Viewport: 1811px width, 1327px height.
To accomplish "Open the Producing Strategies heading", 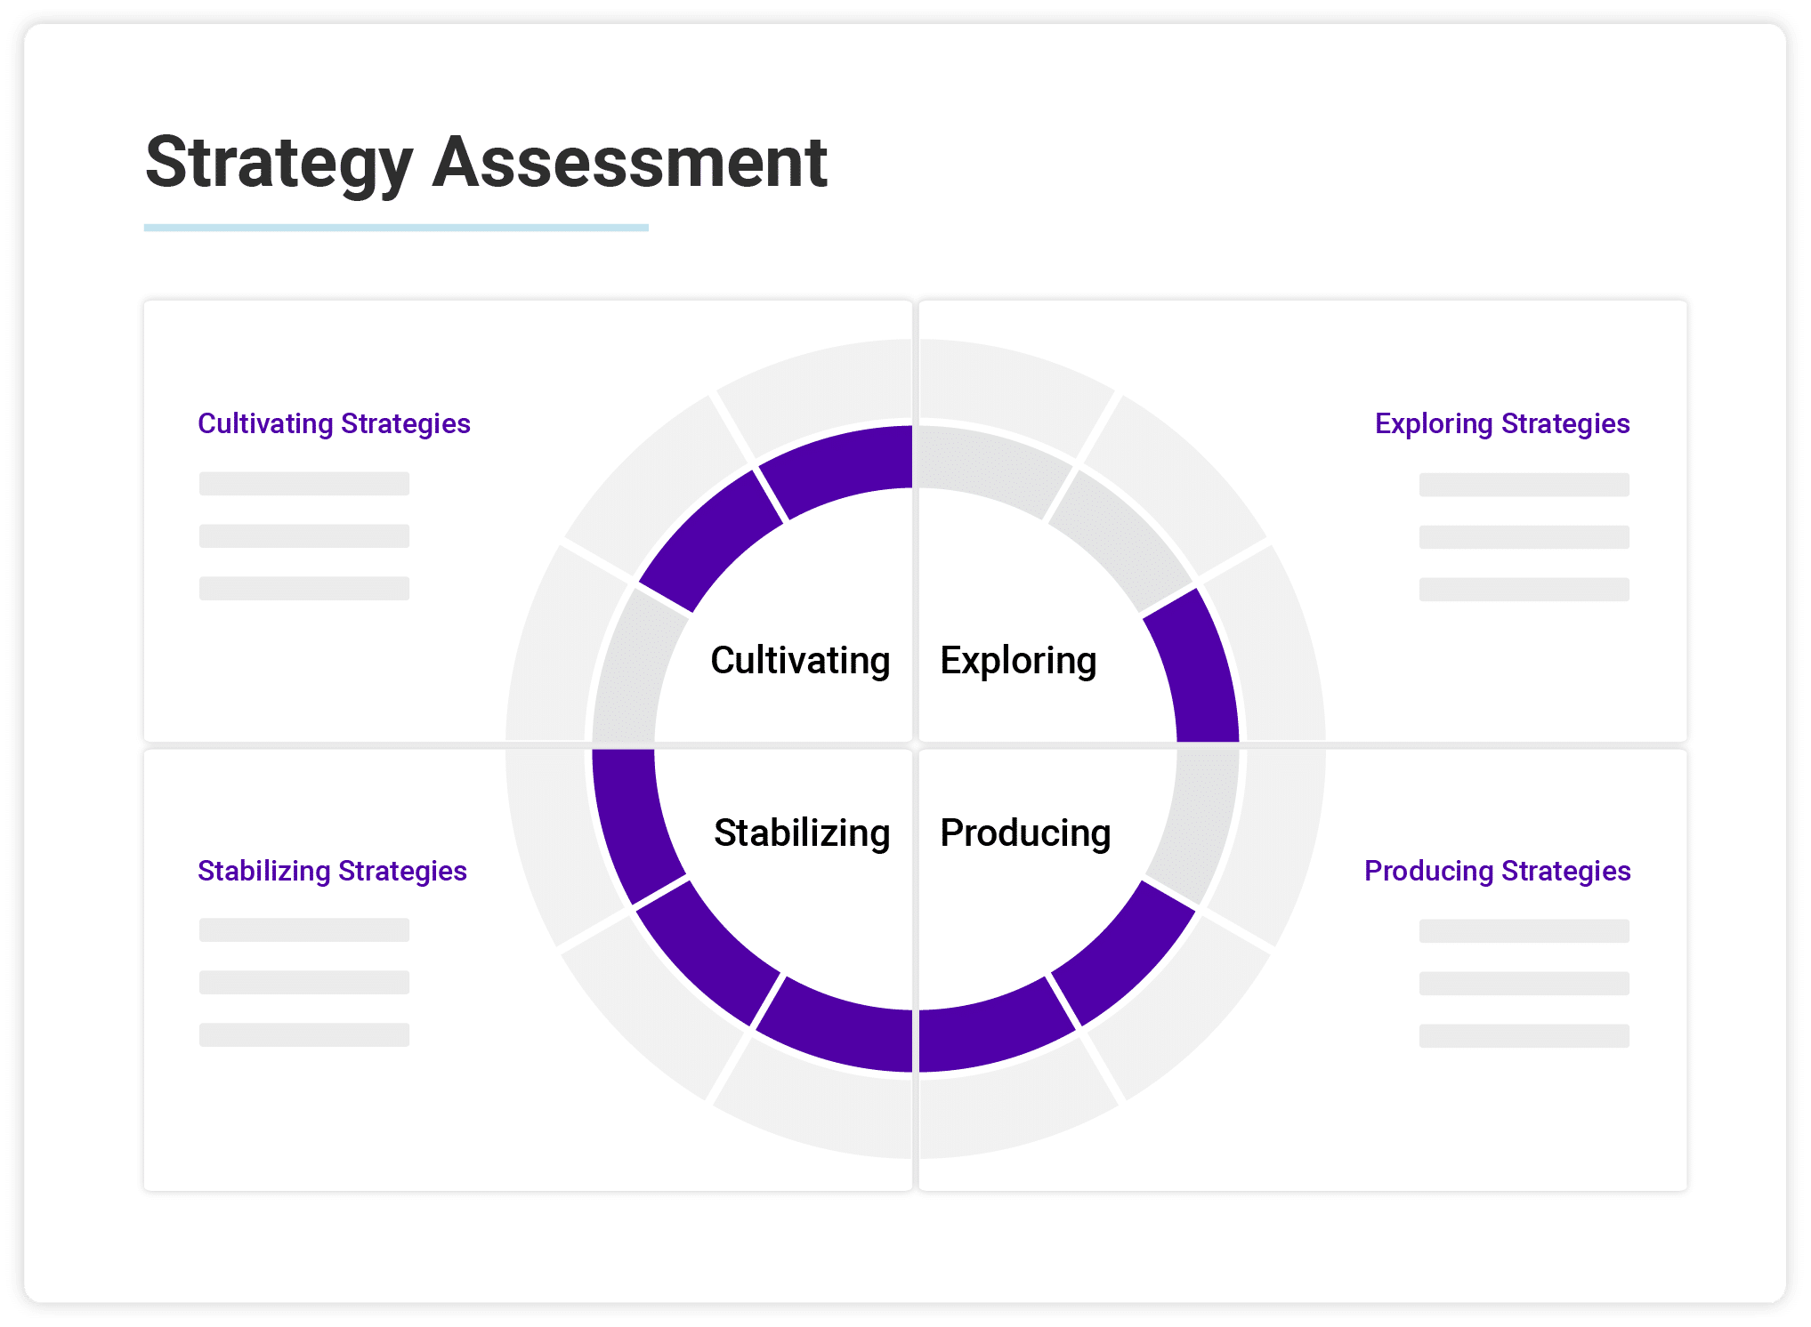I will [x=1497, y=871].
